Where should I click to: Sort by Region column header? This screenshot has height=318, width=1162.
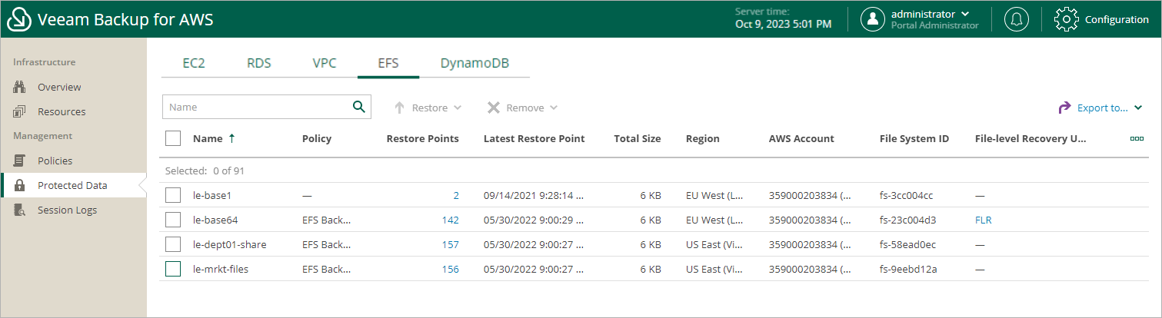(703, 138)
